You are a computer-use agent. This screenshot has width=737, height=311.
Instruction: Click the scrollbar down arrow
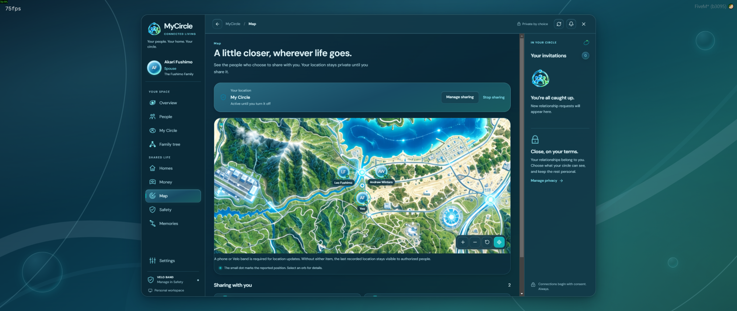click(x=522, y=294)
